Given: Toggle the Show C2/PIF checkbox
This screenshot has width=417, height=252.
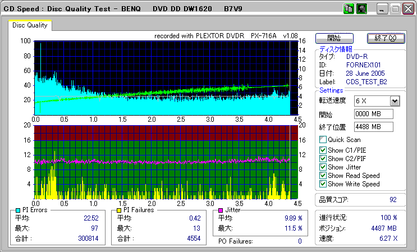Looking at the screenshot, I should pos(323,158).
